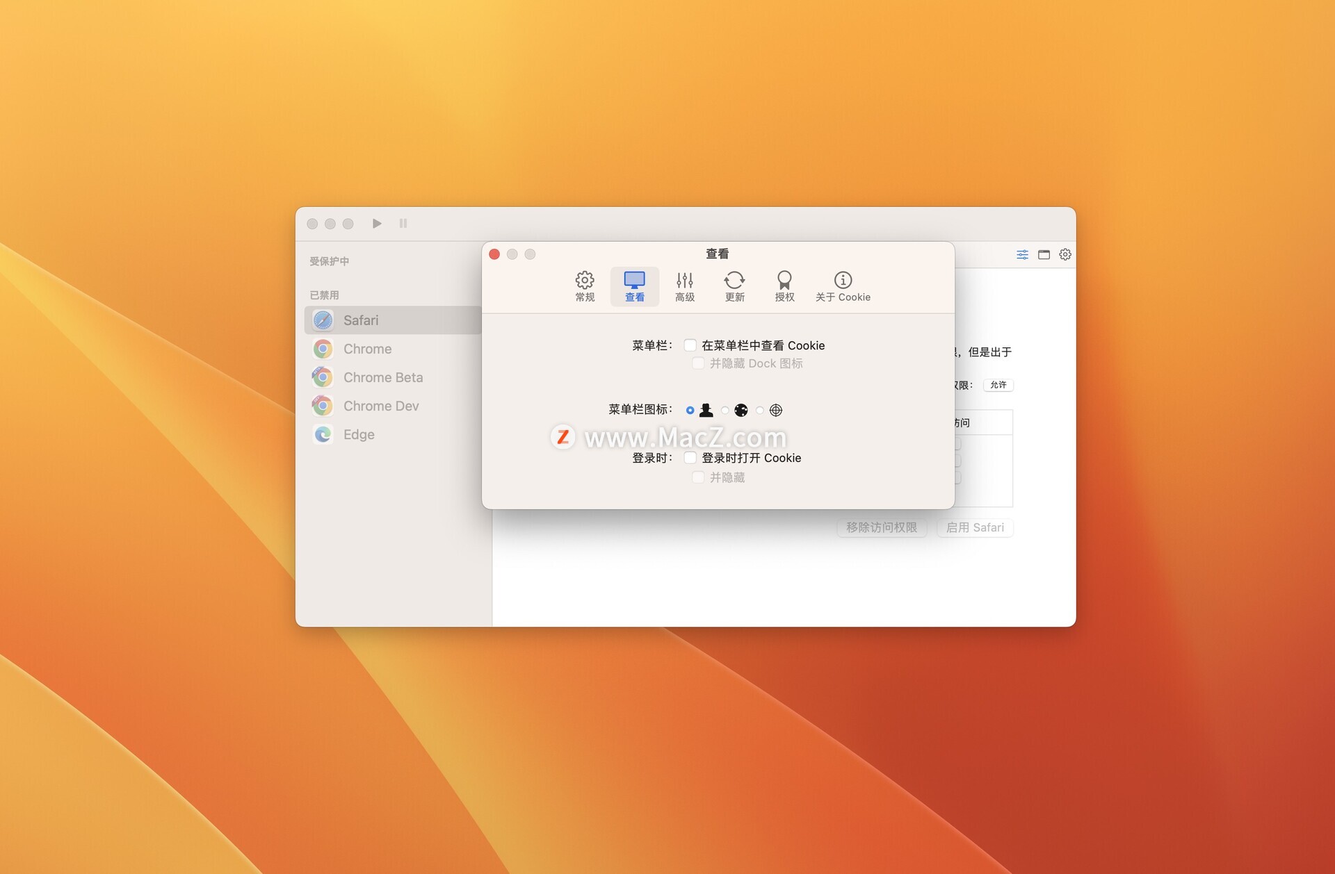Click the window layout icon in main window
1335x874 pixels.
pos(1044,255)
